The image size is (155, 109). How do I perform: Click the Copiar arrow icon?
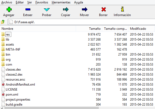66,9
